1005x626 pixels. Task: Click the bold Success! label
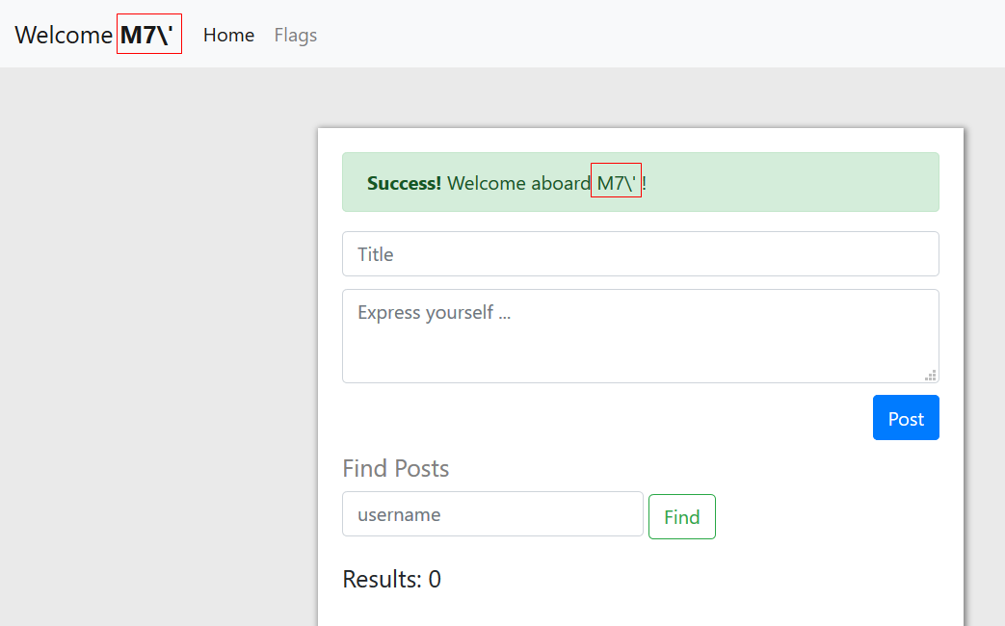coord(404,183)
